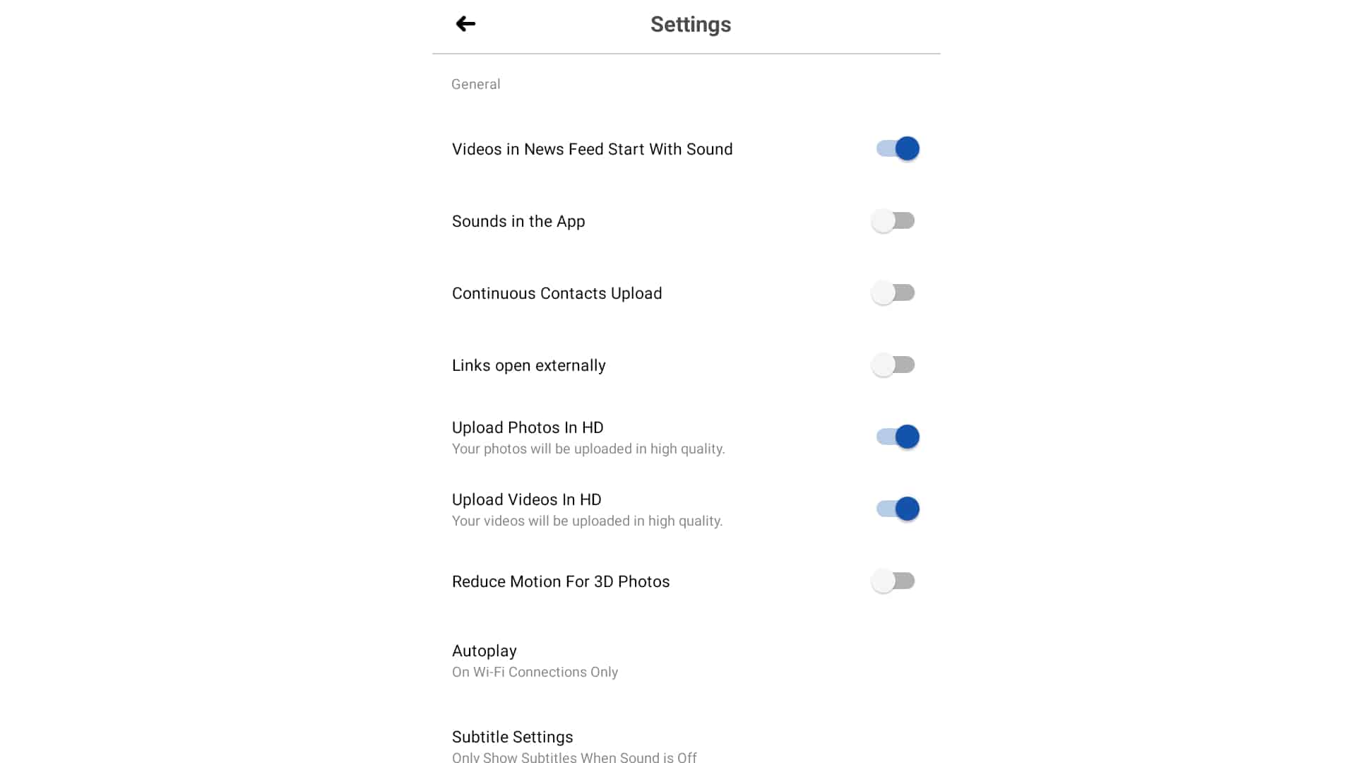The width and height of the screenshot is (1356, 763).
Task: Click the "Reduce Motion For 3D Photos" label
Action: [x=561, y=581]
